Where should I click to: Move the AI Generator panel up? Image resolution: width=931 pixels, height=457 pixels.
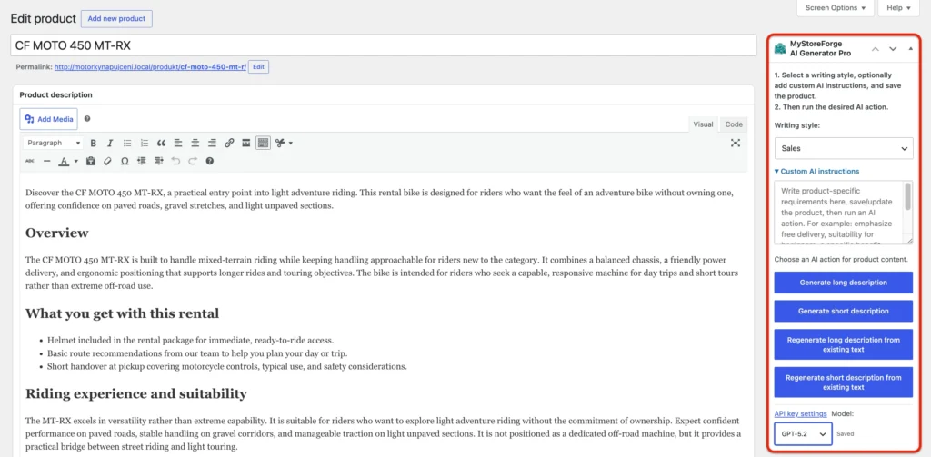click(876, 49)
